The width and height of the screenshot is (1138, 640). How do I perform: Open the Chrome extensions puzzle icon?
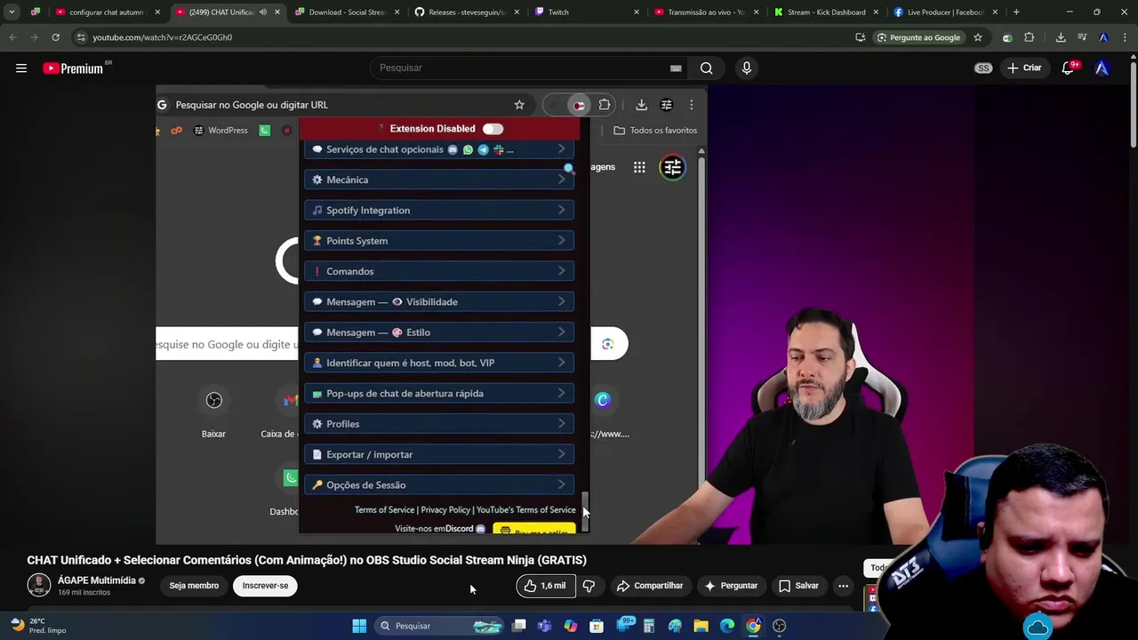pos(1030,37)
